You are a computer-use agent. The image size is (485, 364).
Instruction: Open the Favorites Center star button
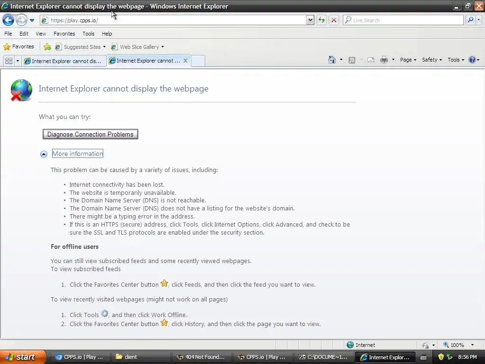tap(18, 47)
